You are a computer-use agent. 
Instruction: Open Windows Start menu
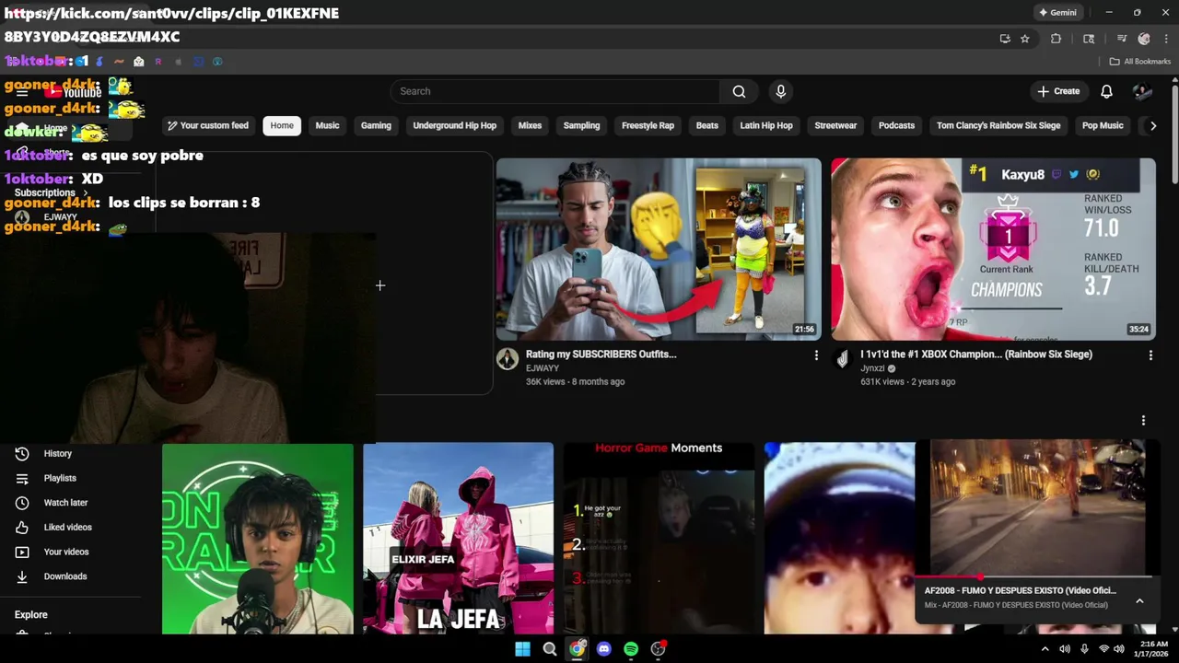point(522,649)
